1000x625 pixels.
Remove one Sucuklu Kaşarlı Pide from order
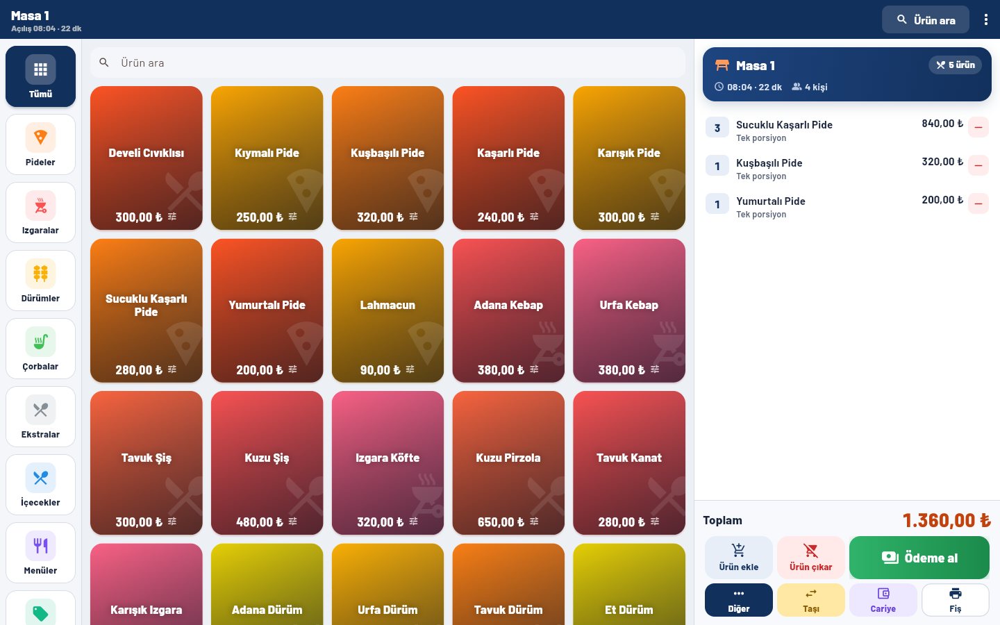point(978,128)
